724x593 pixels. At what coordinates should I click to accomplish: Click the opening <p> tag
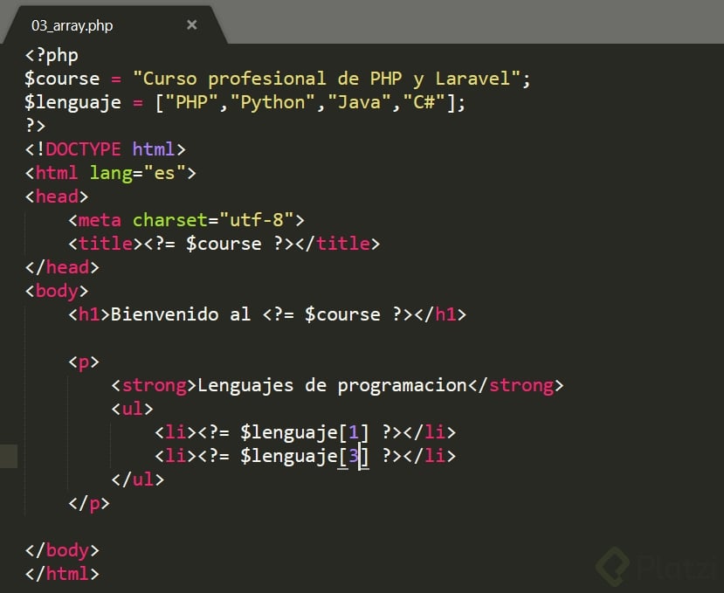[84, 362]
